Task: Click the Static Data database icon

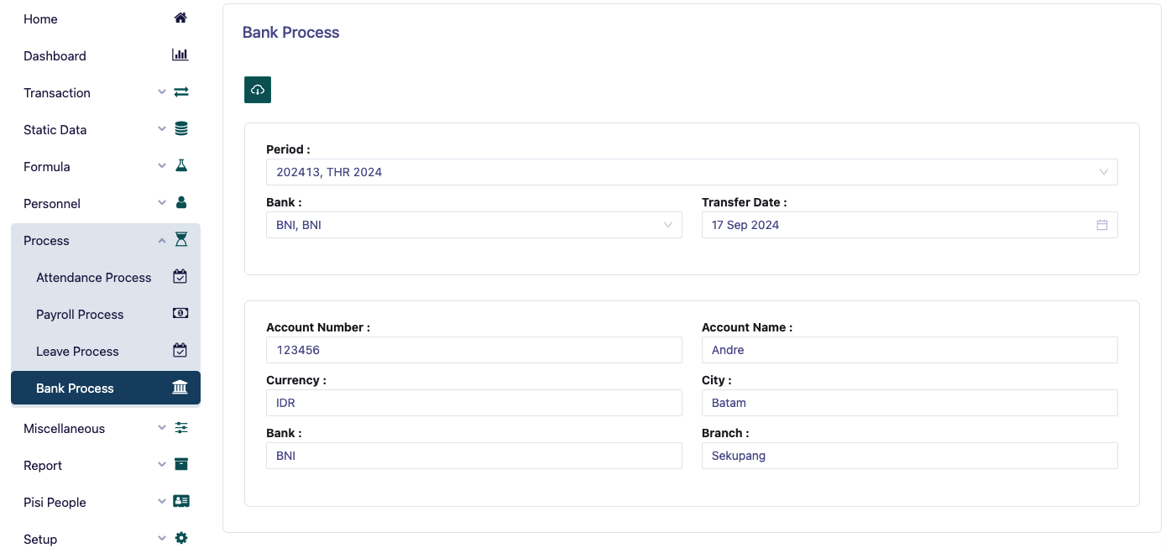Action: (180, 128)
